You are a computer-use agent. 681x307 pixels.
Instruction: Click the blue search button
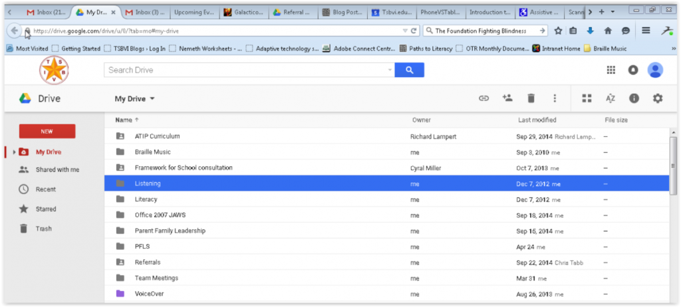point(409,70)
